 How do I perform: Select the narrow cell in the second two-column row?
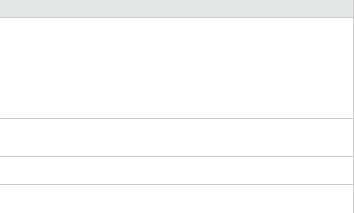point(25,77)
